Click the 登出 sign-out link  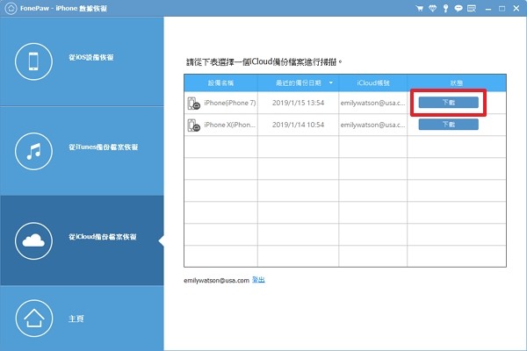pyautogui.click(x=258, y=280)
